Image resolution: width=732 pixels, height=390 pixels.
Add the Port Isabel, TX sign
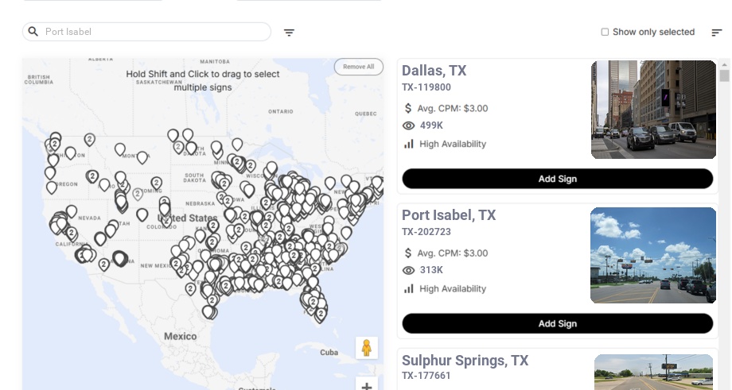pyautogui.click(x=557, y=323)
